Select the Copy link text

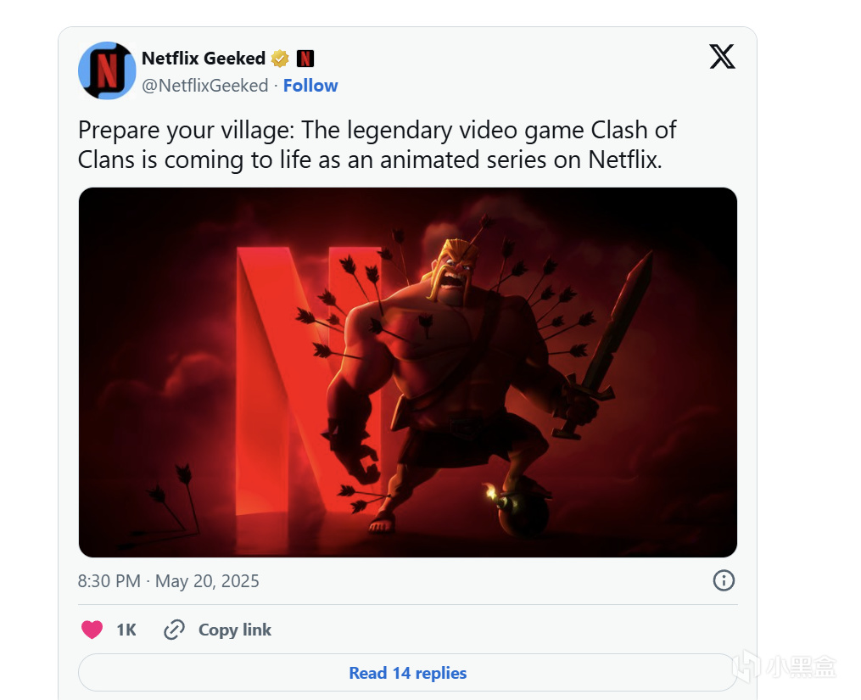[x=234, y=630]
